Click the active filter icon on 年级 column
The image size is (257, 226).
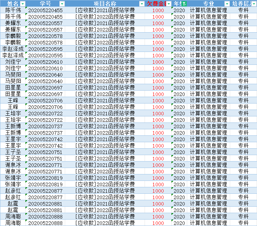(x=184, y=4)
